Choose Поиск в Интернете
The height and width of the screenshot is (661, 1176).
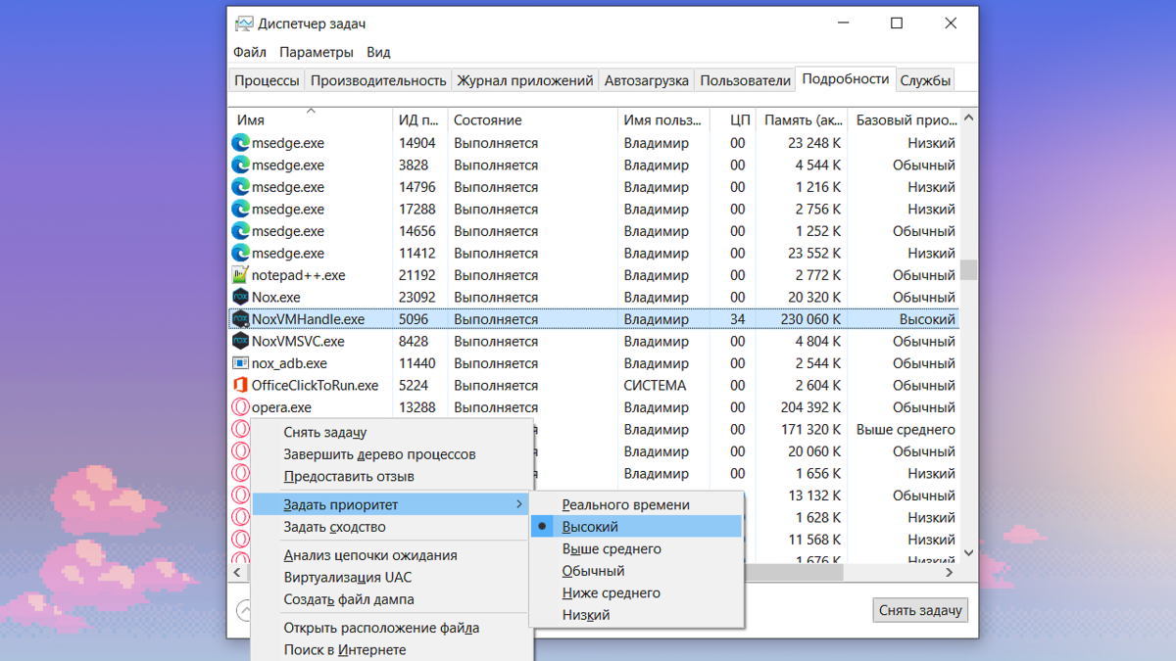click(x=392, y=649)
